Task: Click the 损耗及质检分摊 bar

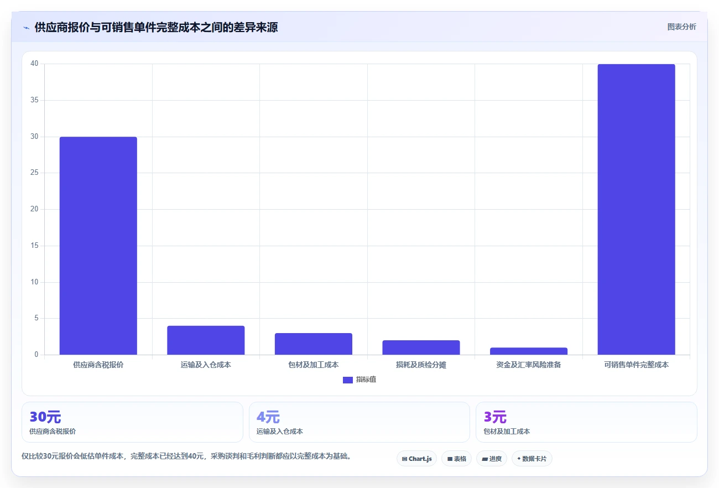Action: coord(421,347)
